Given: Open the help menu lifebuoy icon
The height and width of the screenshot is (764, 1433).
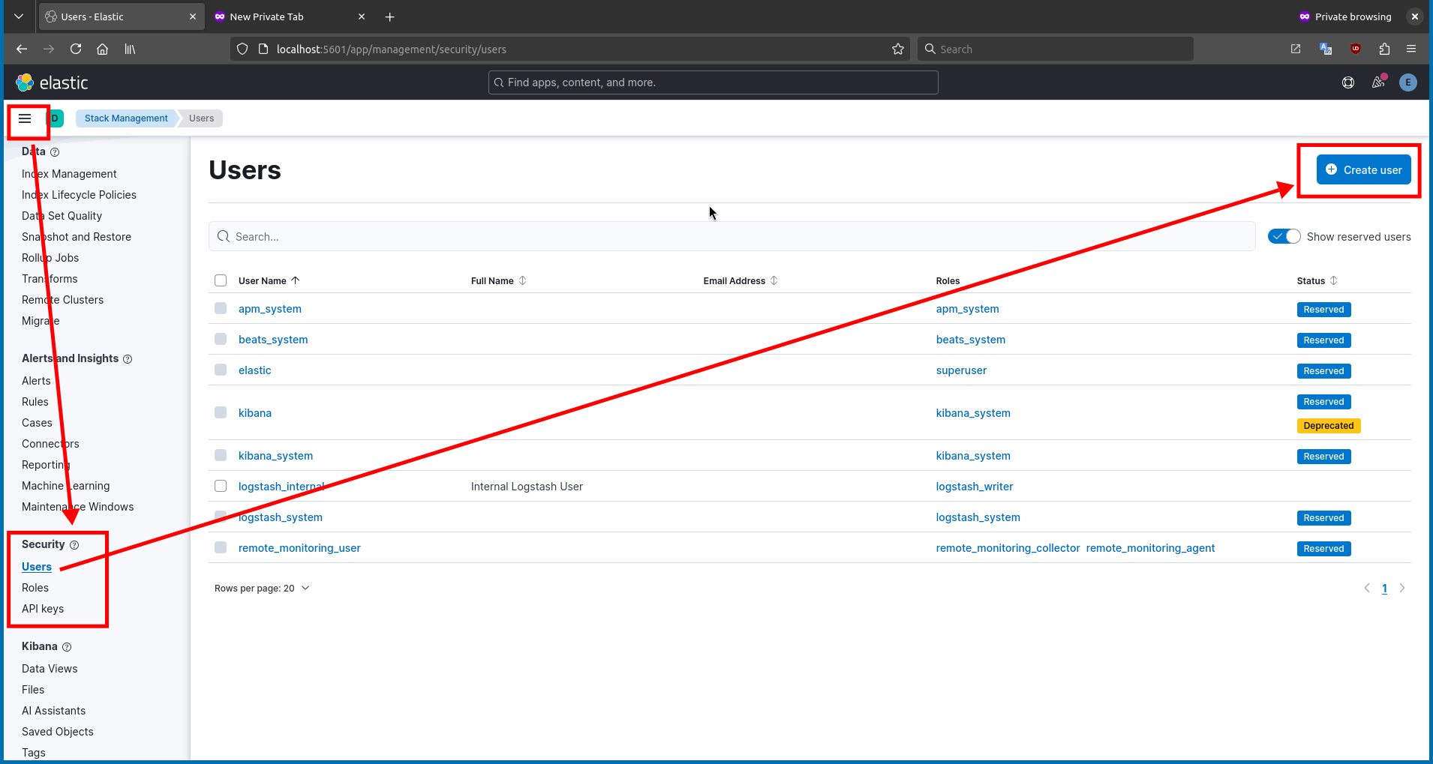Looking at the screenshot, I should coord(1348,82).
